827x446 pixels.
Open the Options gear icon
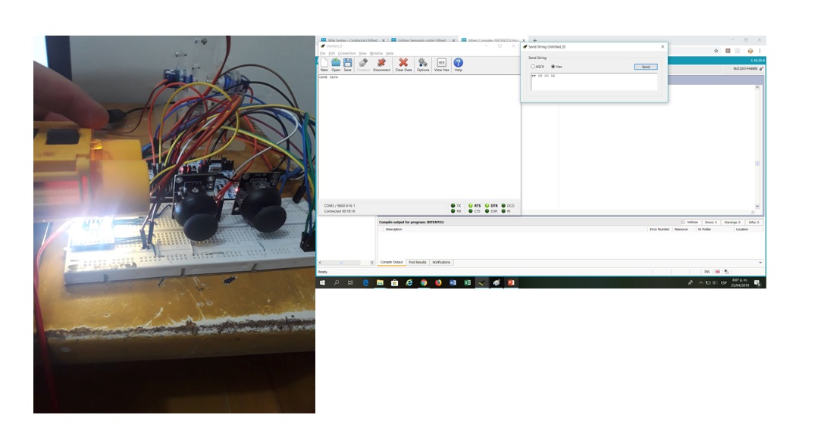coord(423,64)
